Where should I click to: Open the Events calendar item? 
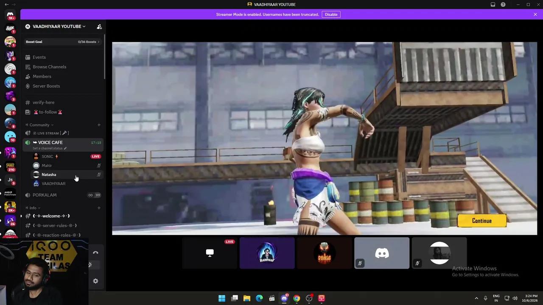(63, 57)
